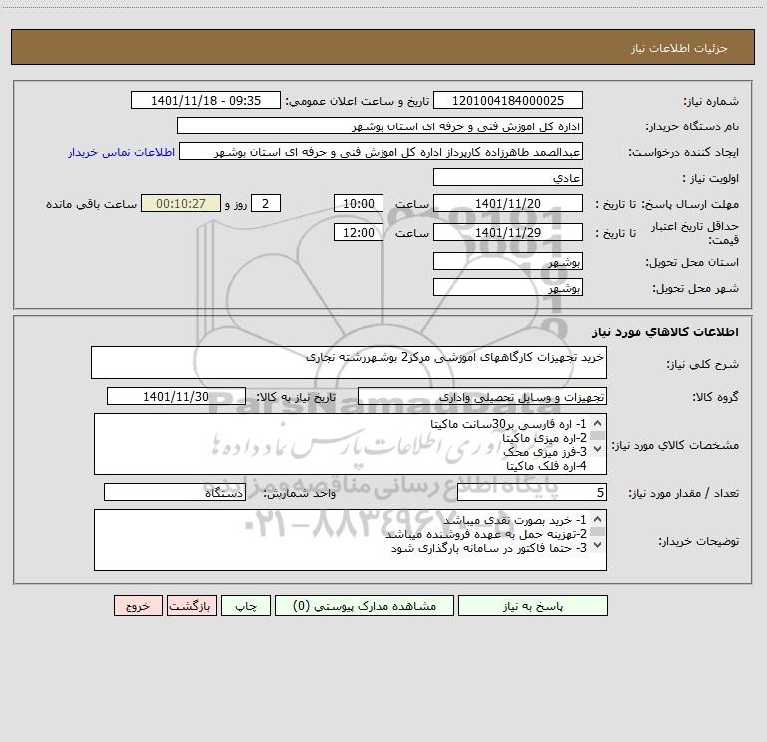Click remaining time countdown 00:10:27

[181, 203]
